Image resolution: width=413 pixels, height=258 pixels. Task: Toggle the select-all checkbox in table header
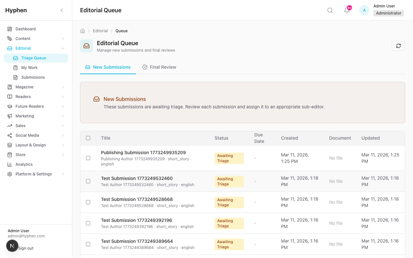coord(88,138)
